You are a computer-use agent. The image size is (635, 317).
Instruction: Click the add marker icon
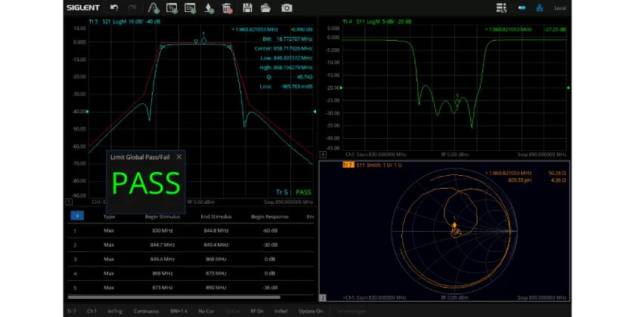click(209, 8)
